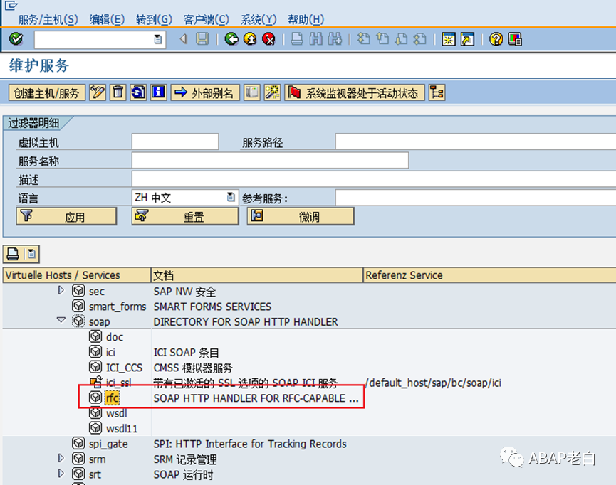Delete a service using the trash icon
Viewport: 616px width, 485px height.
(118, 92)
